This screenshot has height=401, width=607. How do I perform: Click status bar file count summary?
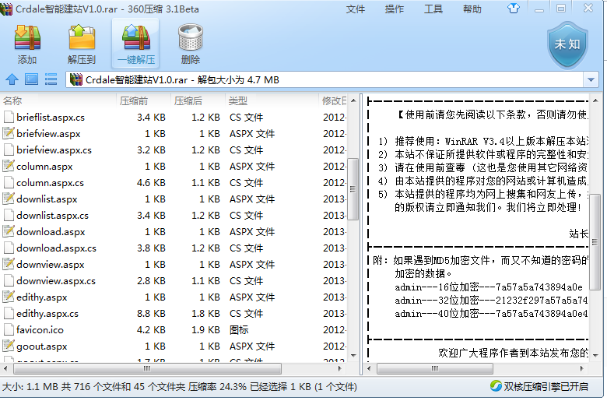coord(179,387)
